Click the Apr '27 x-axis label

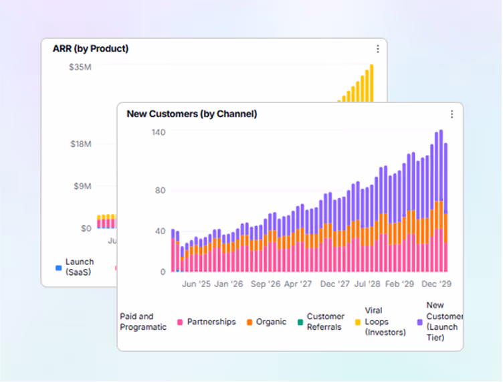[298, 284]
